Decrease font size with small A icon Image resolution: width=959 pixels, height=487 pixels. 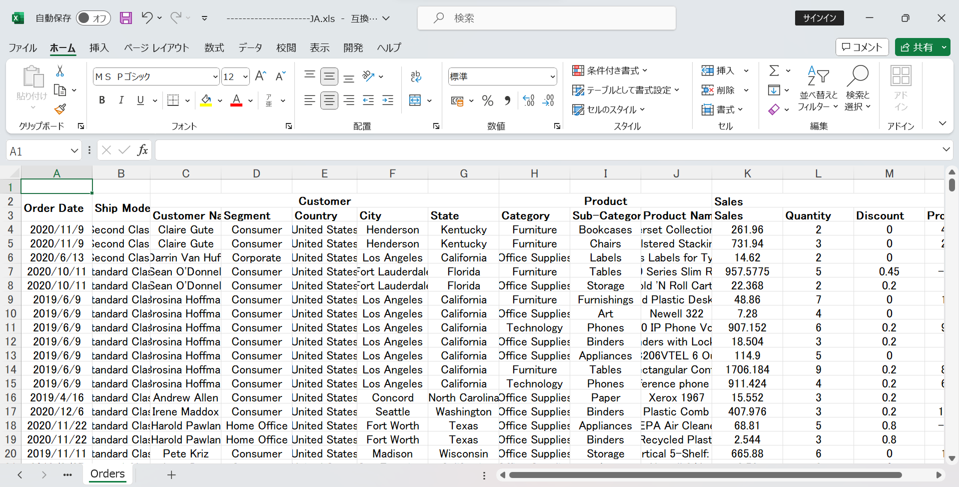coord(280,76)
